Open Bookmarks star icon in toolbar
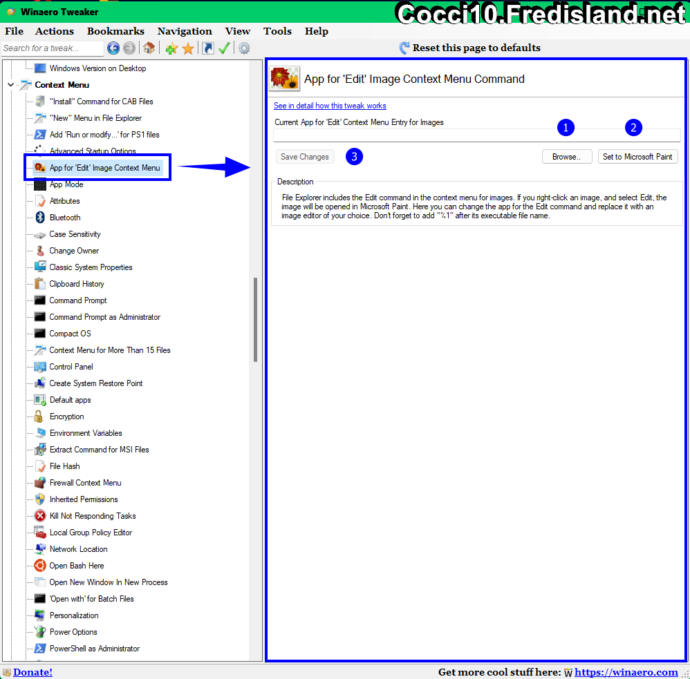The height and width of the screenshot is (679, 690). [x=188, y=48]
